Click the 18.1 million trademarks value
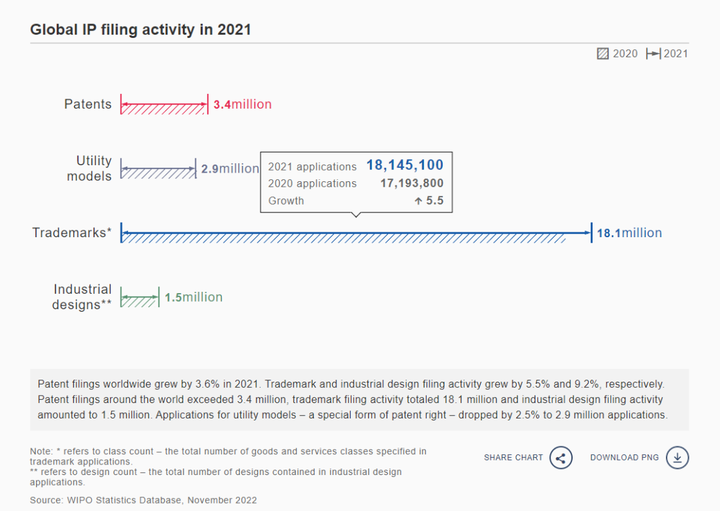This screenshot has height=511, width=720. (629, 233)
